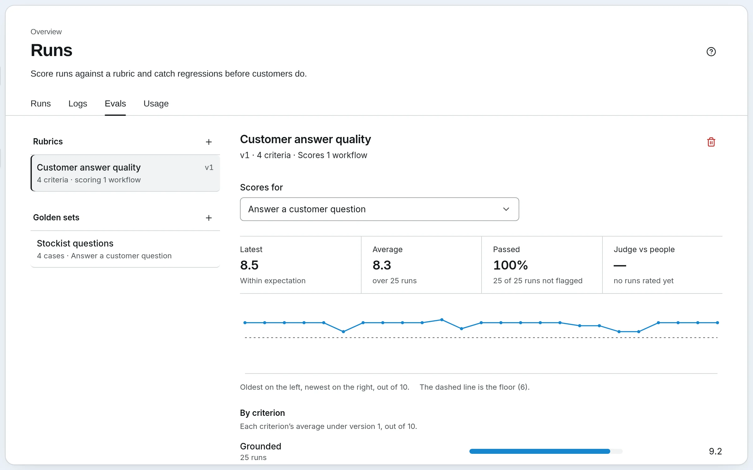Image resolution: width=753 pixels, height=470 pixels.
Task: Click the Grounded criterion progress bar
Action: [x=546, y=451]
